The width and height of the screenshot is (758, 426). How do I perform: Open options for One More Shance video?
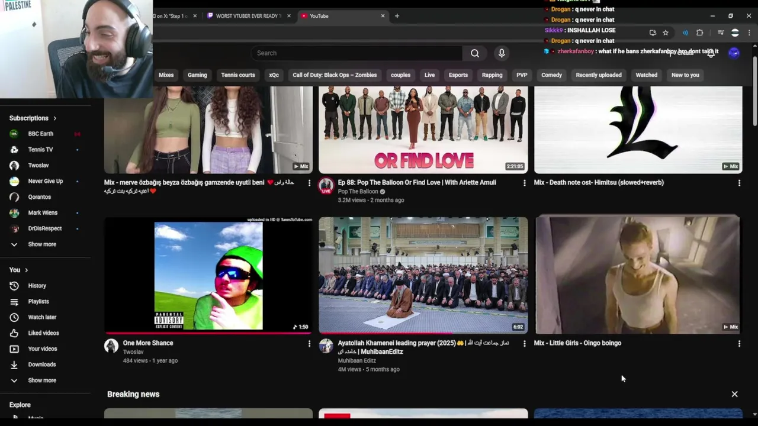pos(309,344)
